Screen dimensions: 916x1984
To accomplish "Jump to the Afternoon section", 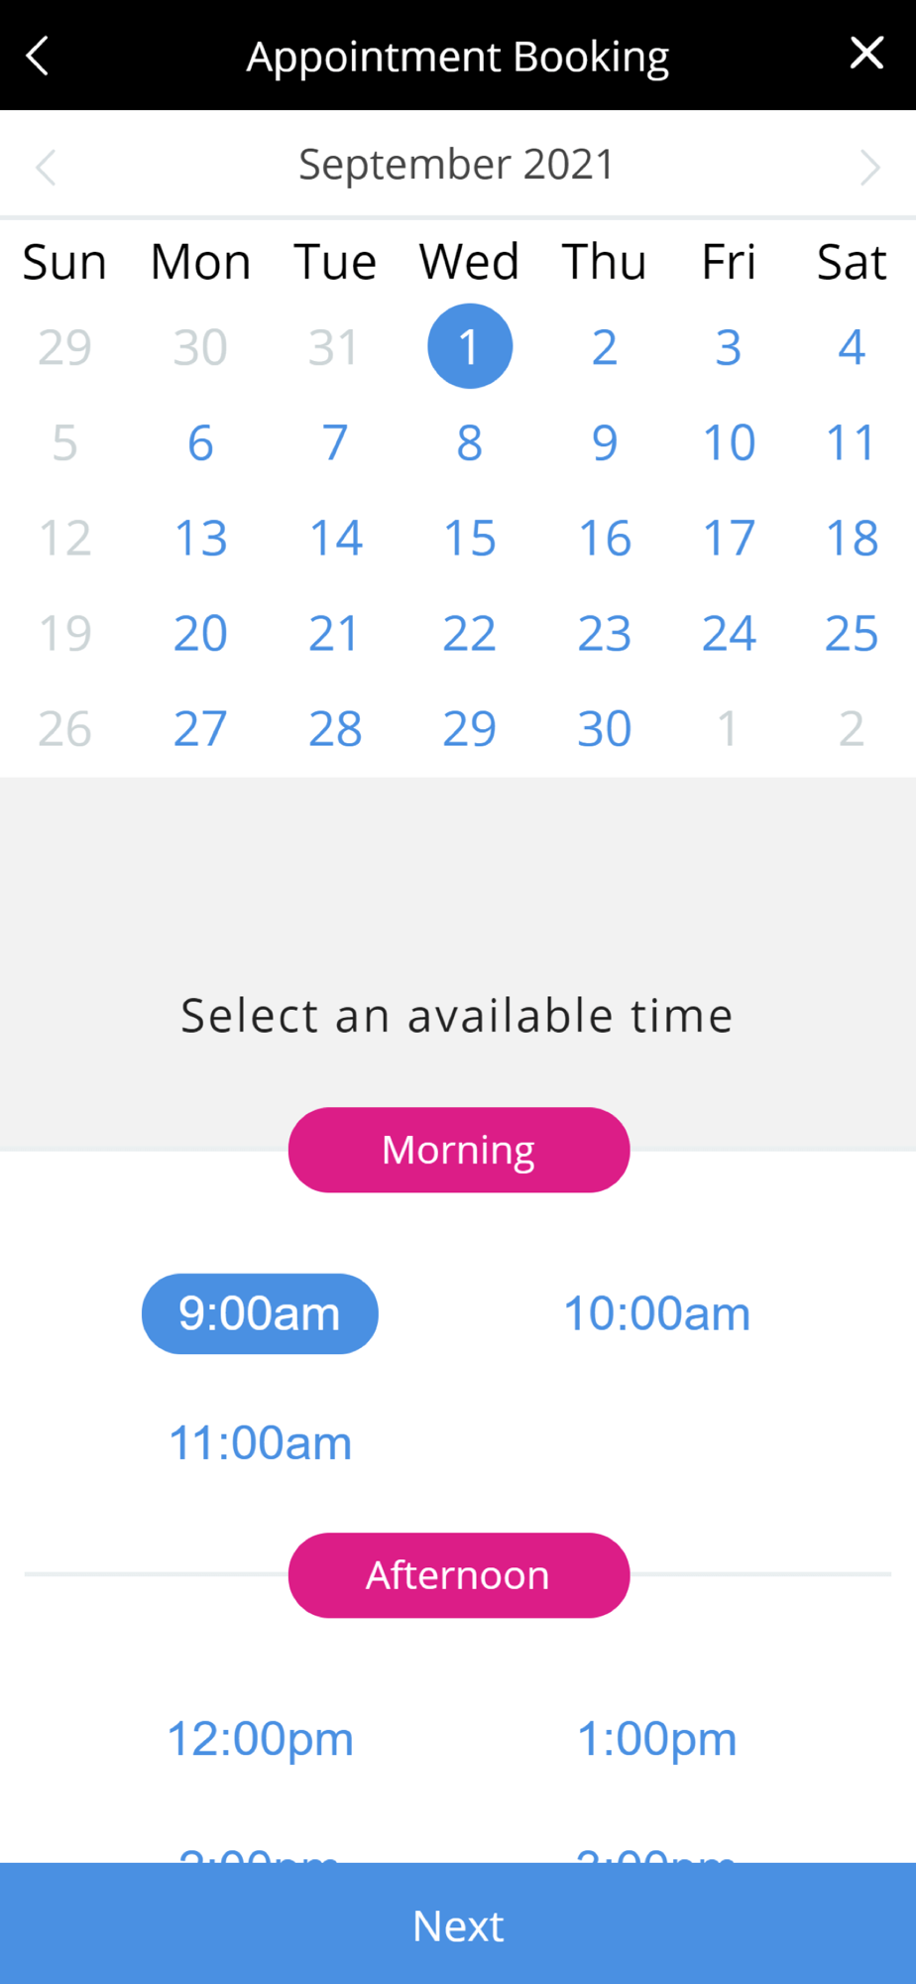I will pos(459,1575).
